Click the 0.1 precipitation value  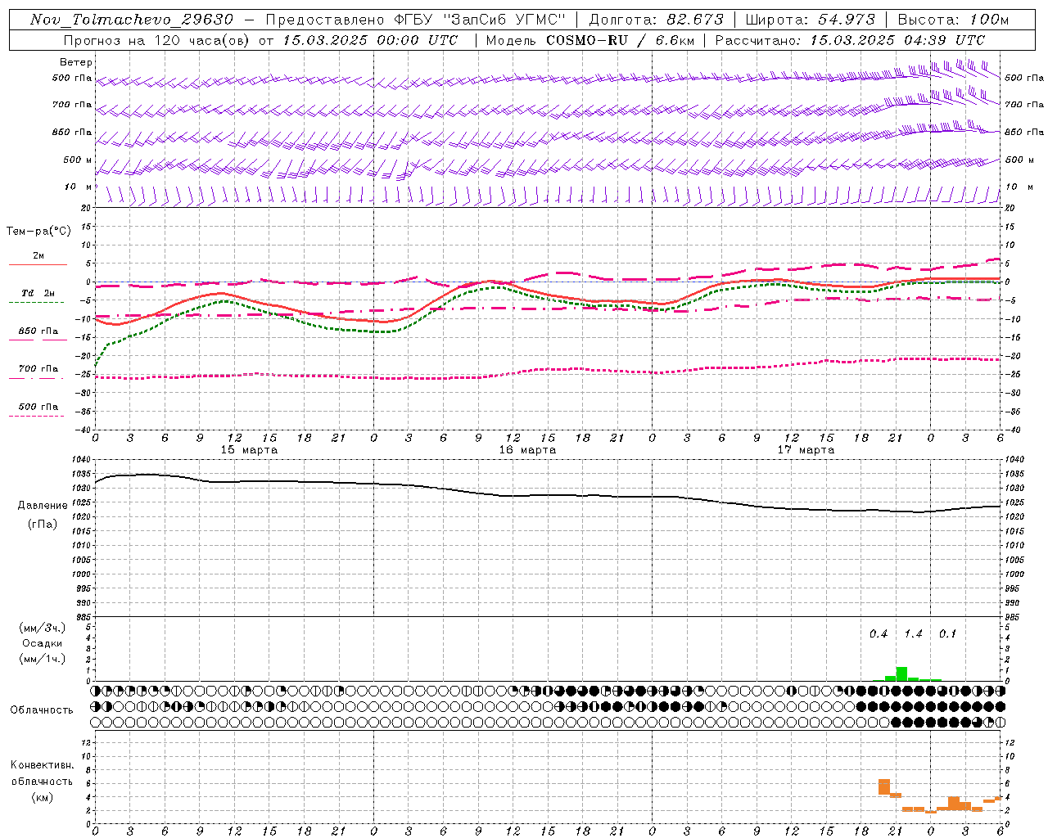(947, 634)
